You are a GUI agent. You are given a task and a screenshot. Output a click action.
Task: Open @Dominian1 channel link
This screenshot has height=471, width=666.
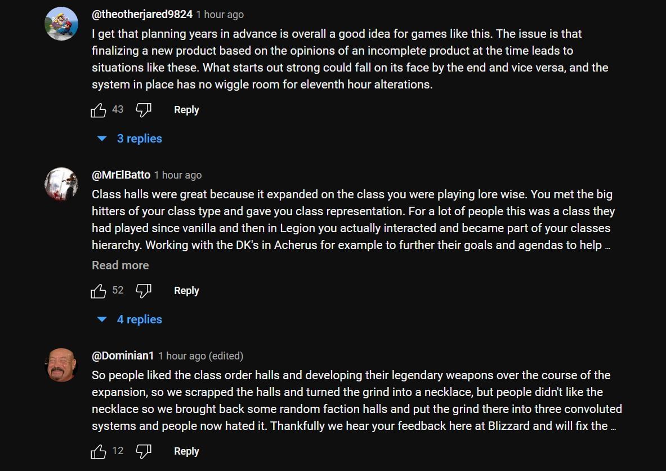tap(123, 356)
